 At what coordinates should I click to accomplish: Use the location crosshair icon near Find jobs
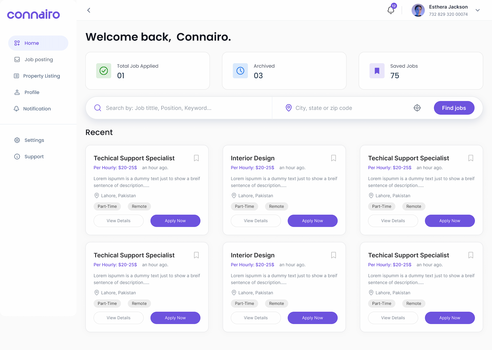(417, 108)
